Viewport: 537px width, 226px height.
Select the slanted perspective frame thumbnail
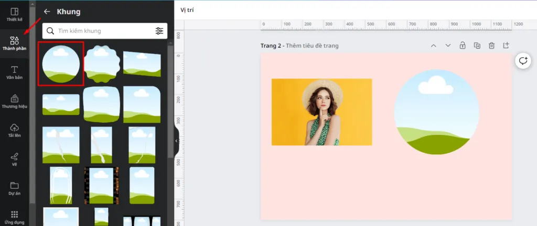[x=142, y=64]
